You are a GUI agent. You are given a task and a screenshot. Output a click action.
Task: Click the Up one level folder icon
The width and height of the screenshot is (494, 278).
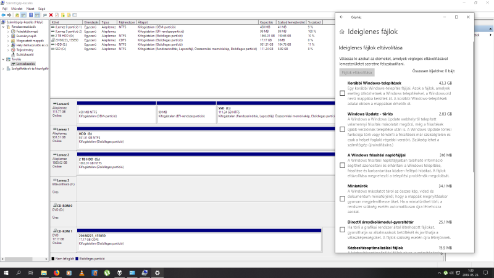point(17,15)
